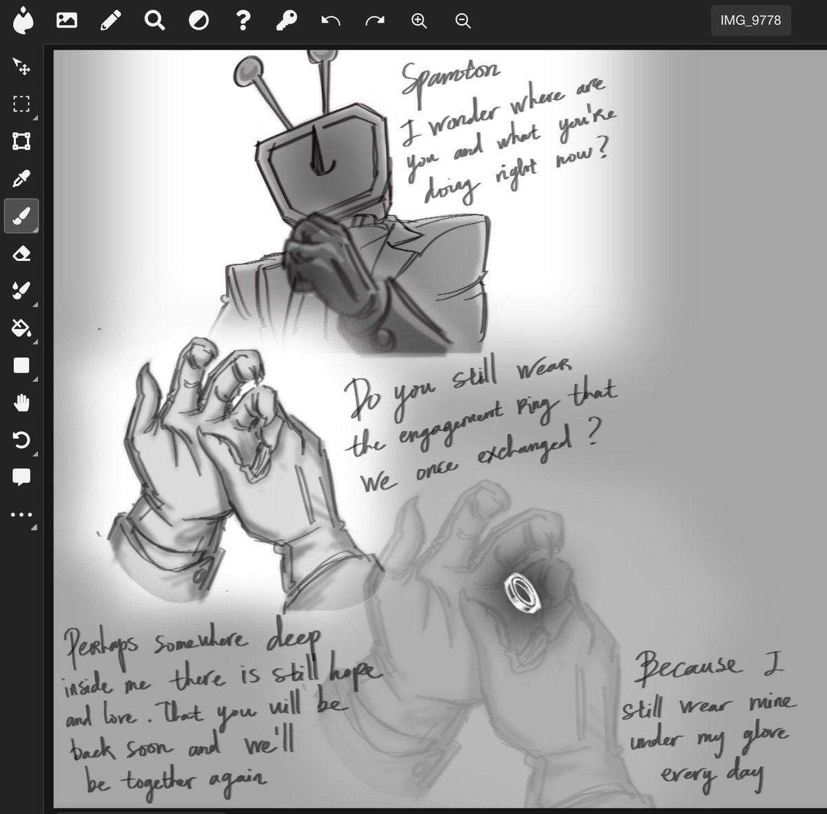Select the Rotate canvas tool
Screen dimensions: 827x814
pyautogui.click(x=21, y=439)
